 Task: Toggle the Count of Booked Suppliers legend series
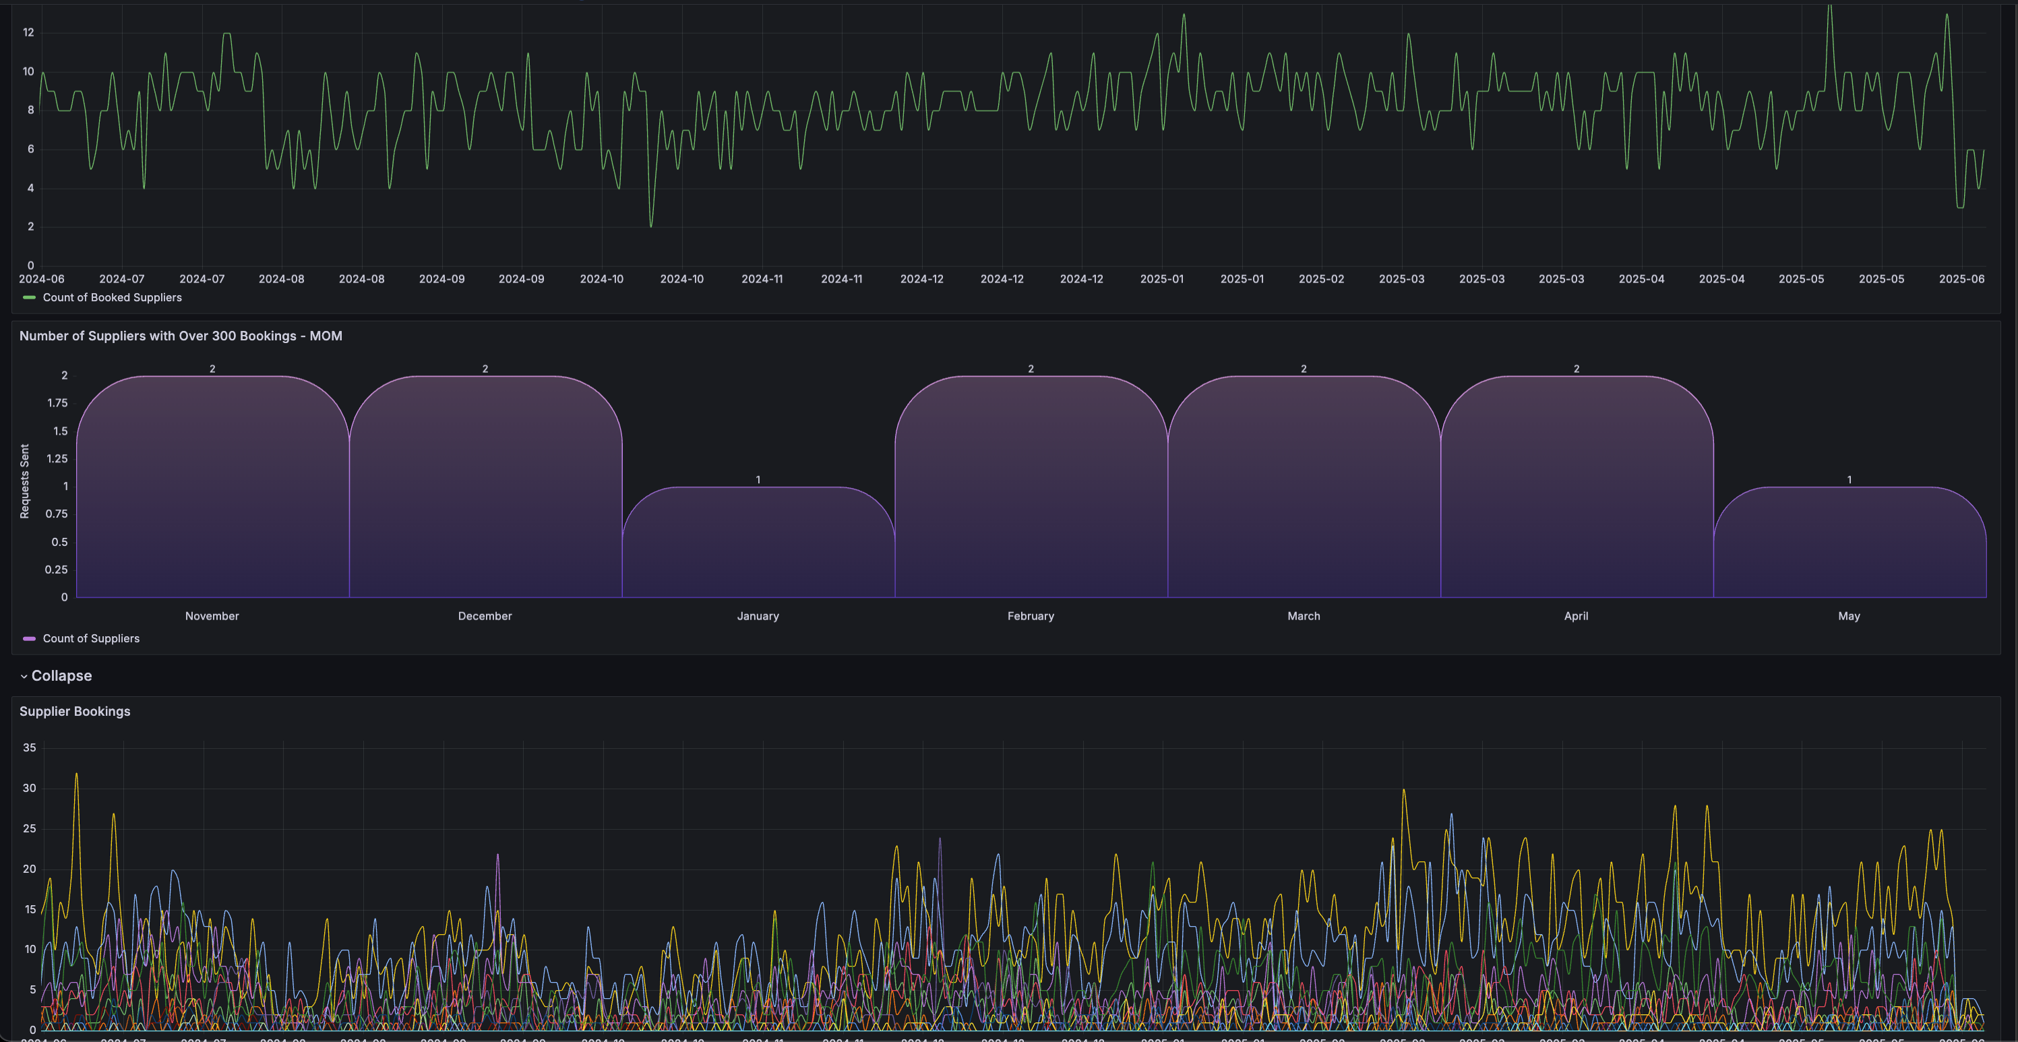click(x=112, y=298)
